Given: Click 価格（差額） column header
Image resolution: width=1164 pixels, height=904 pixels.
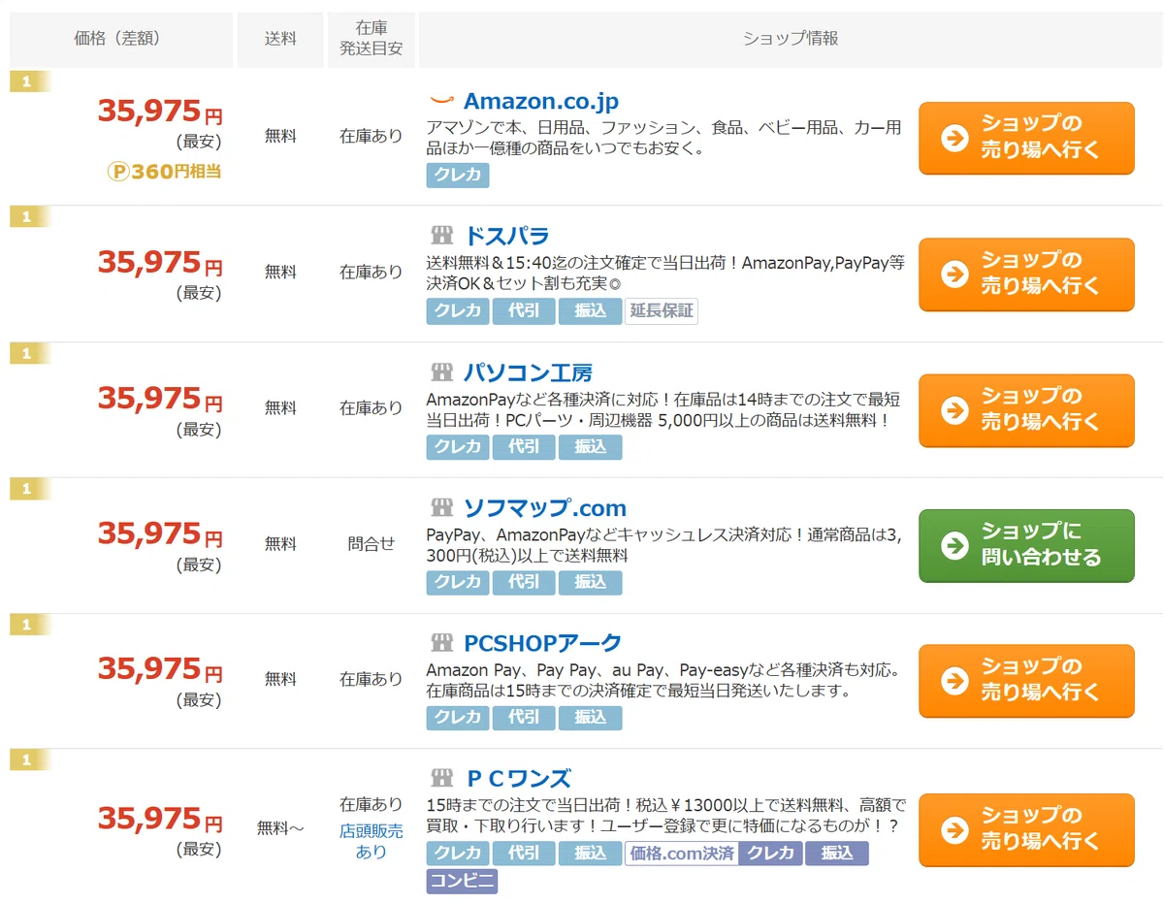Looking at the screenshot, I should pos(121,40).
